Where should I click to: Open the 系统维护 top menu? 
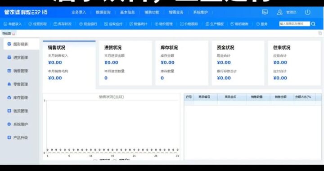click(200, 13)
